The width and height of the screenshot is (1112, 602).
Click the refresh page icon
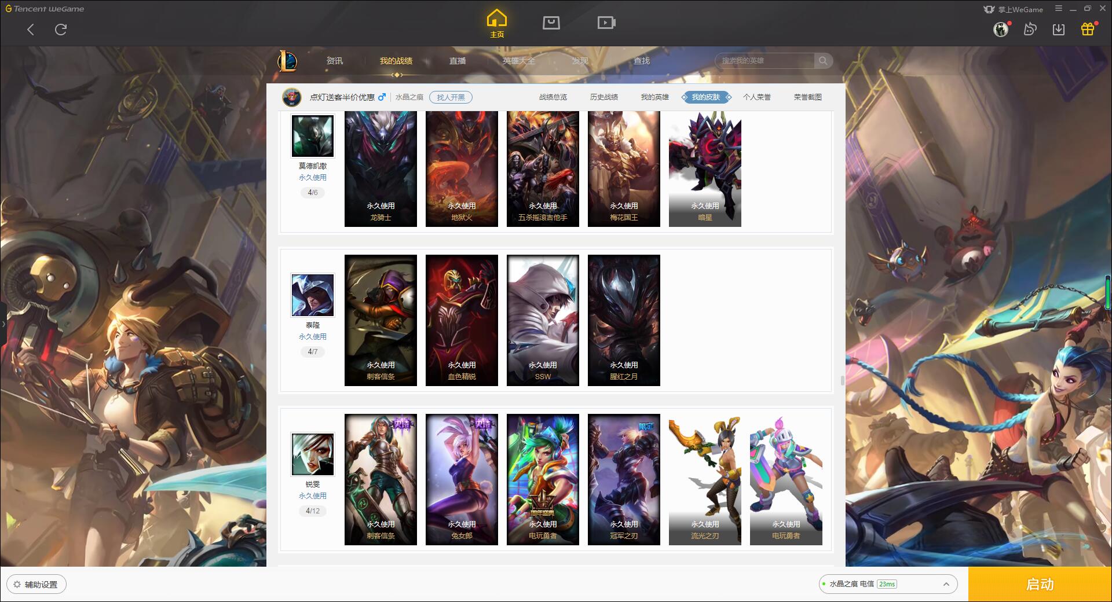(61, 30)
